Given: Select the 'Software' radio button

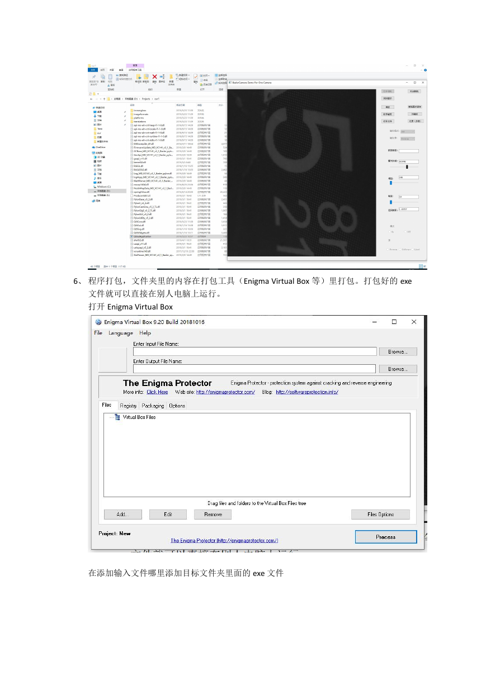Looking at the screenshot, I should click(x=400, y=249).
